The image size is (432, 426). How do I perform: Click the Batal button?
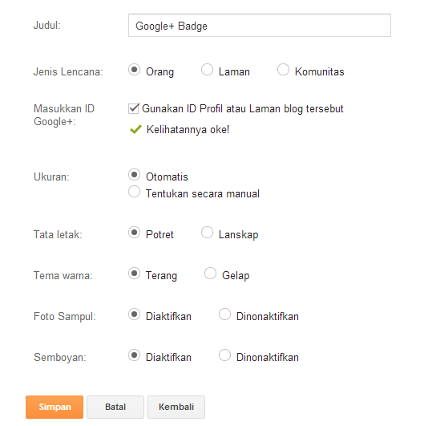click(115, 407)
